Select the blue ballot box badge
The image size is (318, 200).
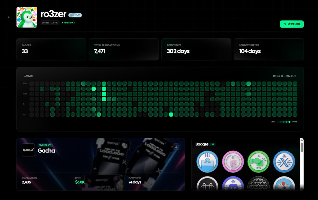207,162
